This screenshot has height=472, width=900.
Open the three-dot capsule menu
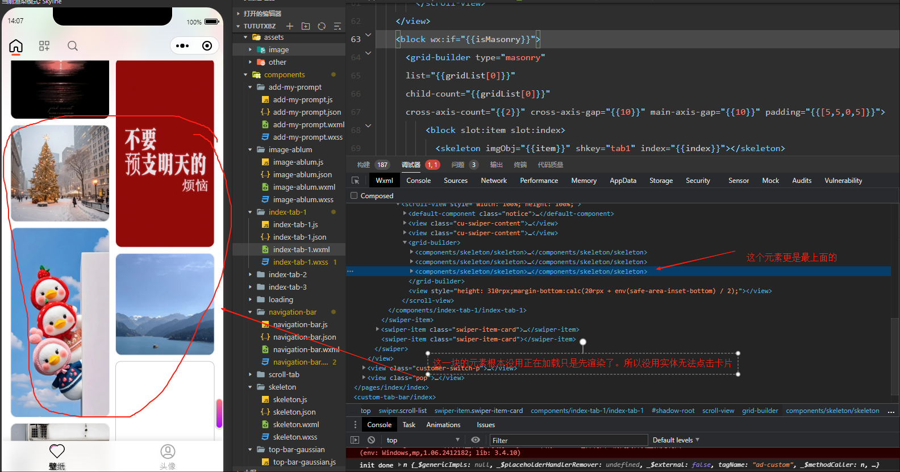182,46
